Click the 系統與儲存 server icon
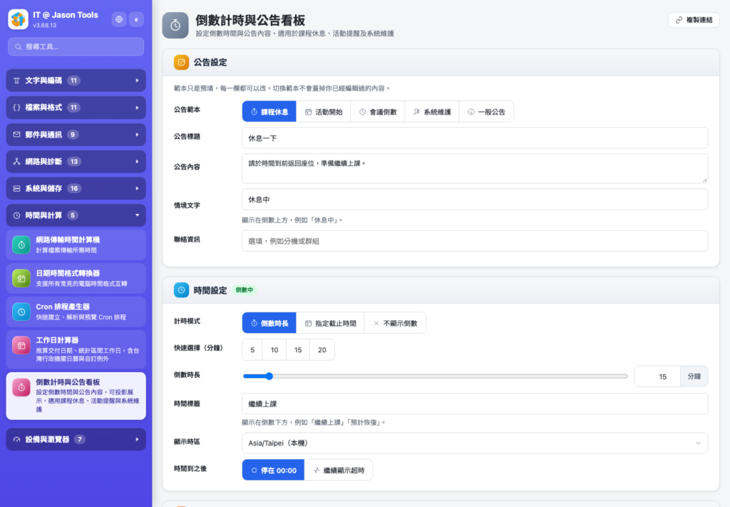The width and height of the screenshot is (730, 507). pos(17,188)
